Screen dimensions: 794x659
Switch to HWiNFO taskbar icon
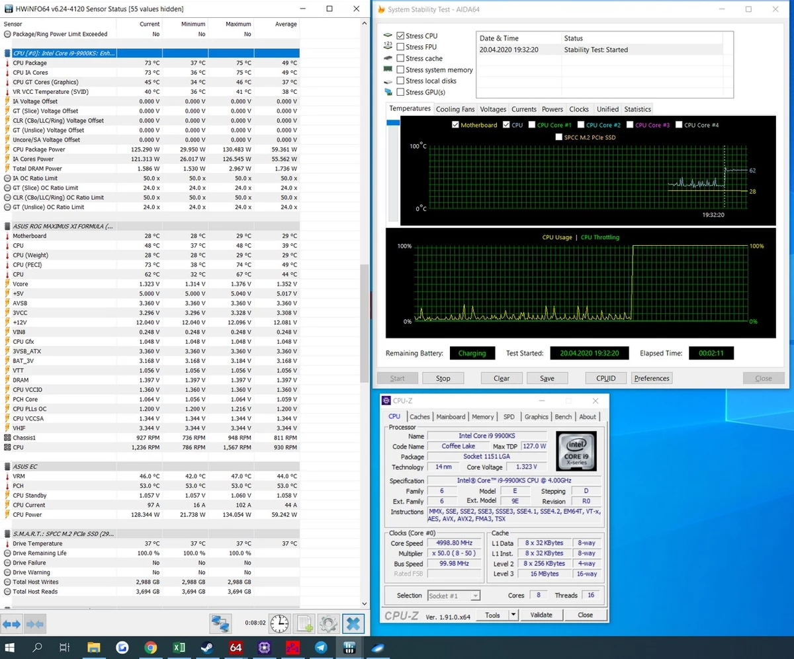[x=351, y=648]
